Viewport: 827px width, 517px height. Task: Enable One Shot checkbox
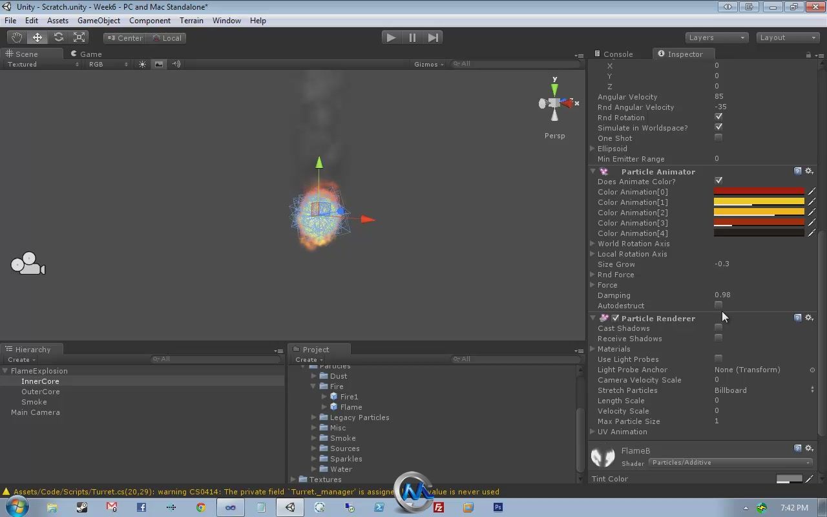pos(718,138)
